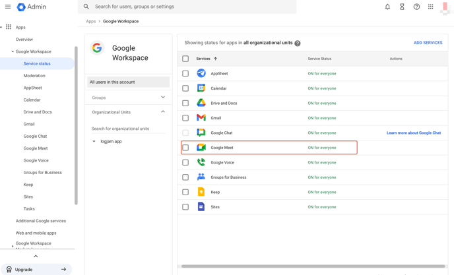This screenshot has width=454, height=275.
Task: Check the Calendar row checkbox
Action: click(x=185, y=88)
